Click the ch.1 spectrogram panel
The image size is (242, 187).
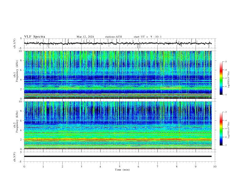[x=118, y=75]
